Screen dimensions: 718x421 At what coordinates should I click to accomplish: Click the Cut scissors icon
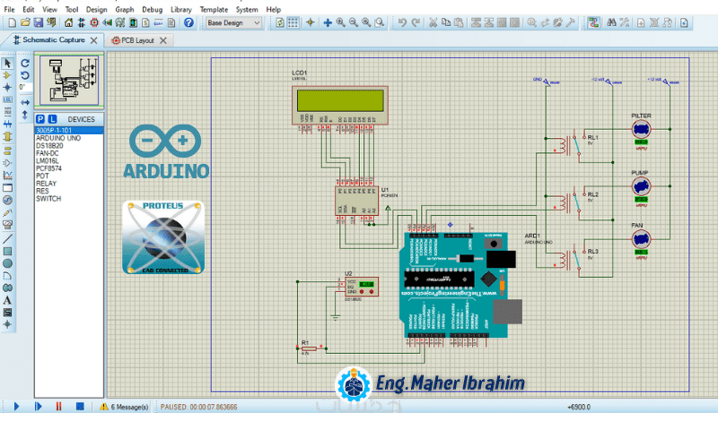(x=433, y=23)
